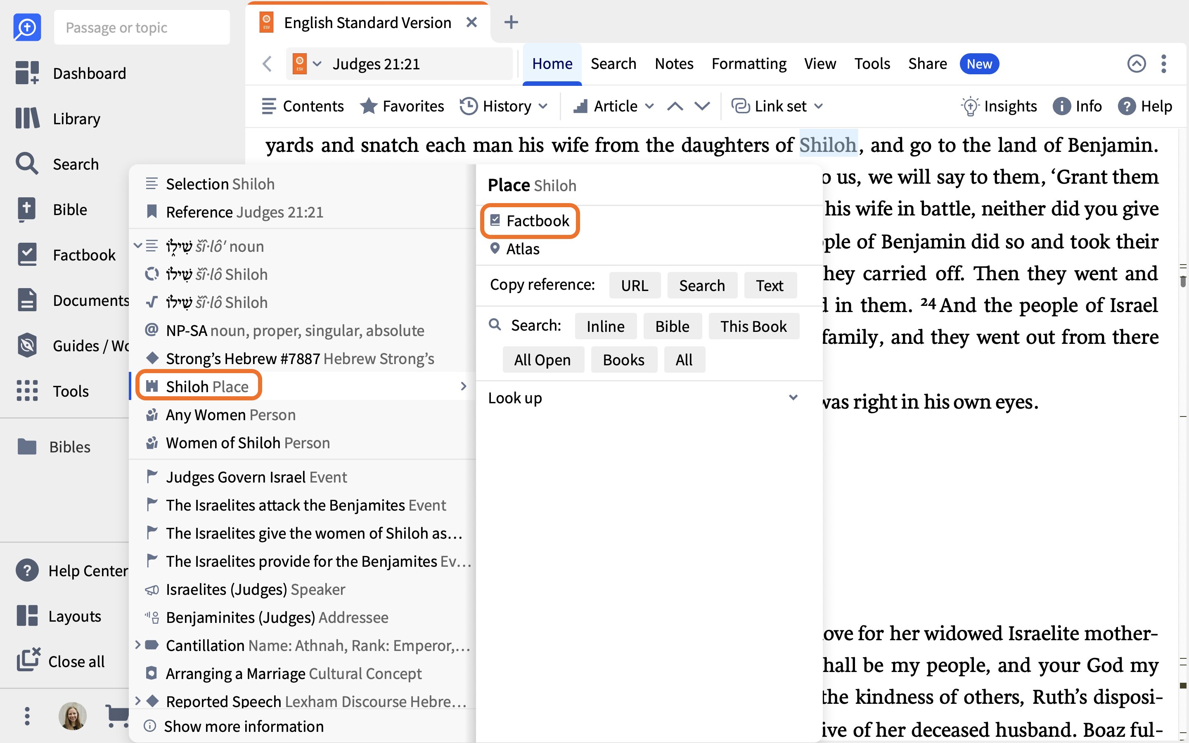Open the Bible icon in sidebar
This screenshot has width=1189, height=743.
(x=27, y=209)
